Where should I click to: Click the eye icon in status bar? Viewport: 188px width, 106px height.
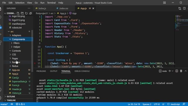12,104
